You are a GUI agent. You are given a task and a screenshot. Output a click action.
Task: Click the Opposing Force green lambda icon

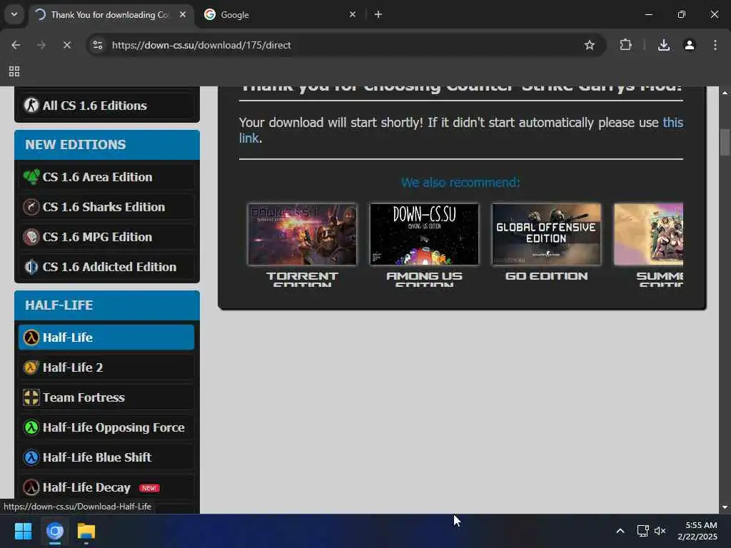click(x=31, y=427)
